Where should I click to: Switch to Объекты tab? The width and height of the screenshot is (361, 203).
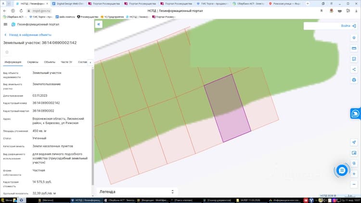point(50,62)
